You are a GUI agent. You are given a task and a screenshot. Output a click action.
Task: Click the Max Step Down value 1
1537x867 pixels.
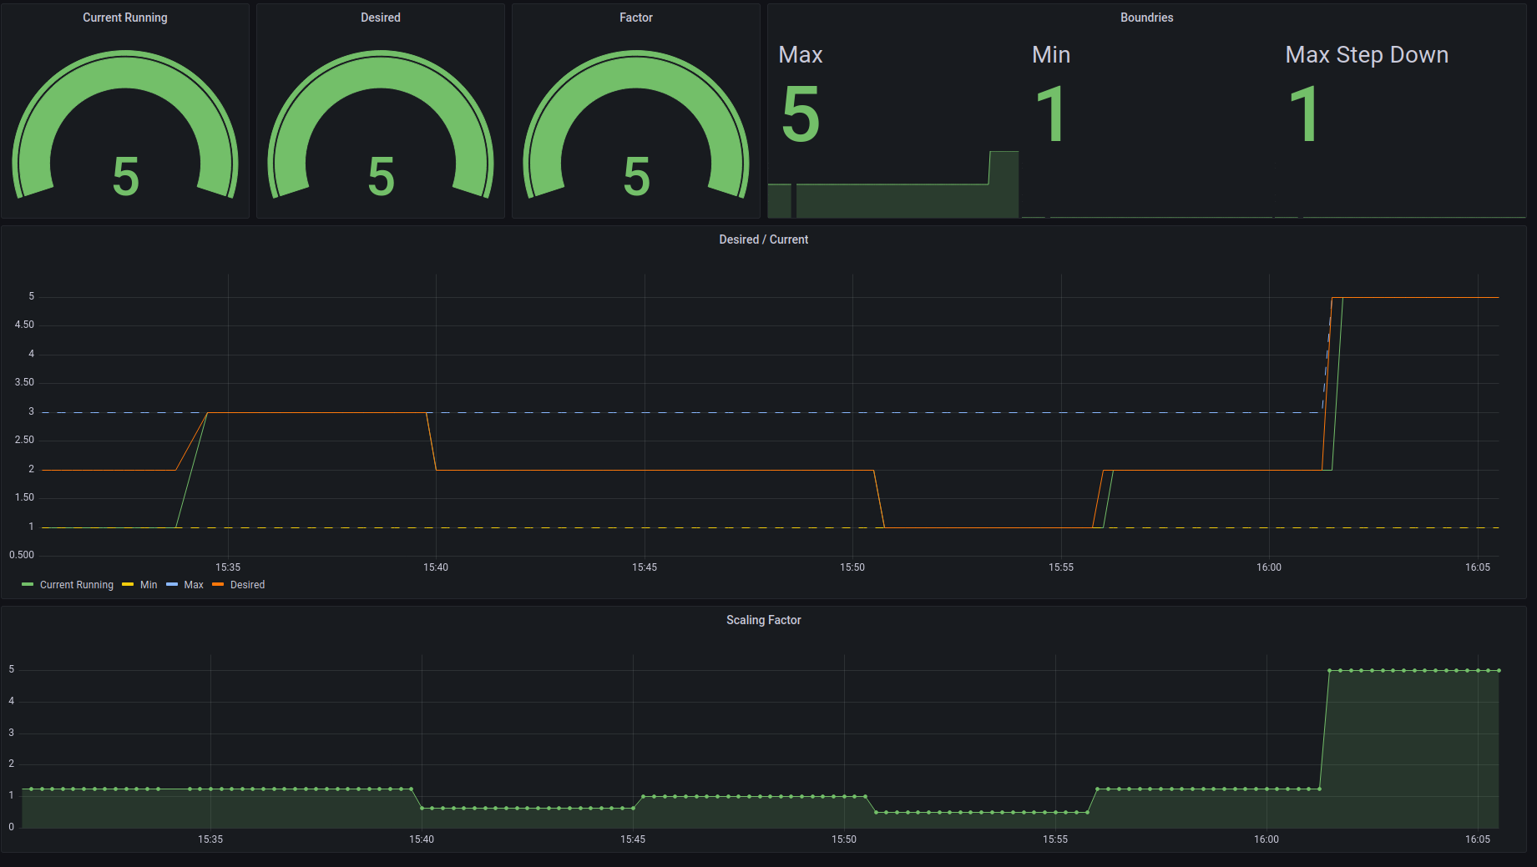[1304, 114]
